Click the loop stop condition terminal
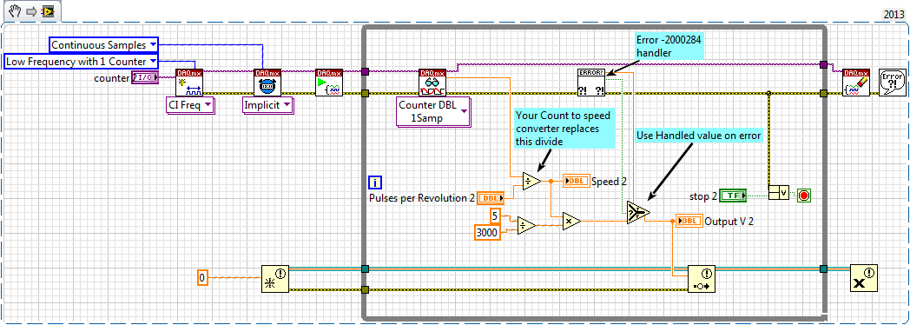The width and height of the screenshot is (910, 325). point(803,196)
